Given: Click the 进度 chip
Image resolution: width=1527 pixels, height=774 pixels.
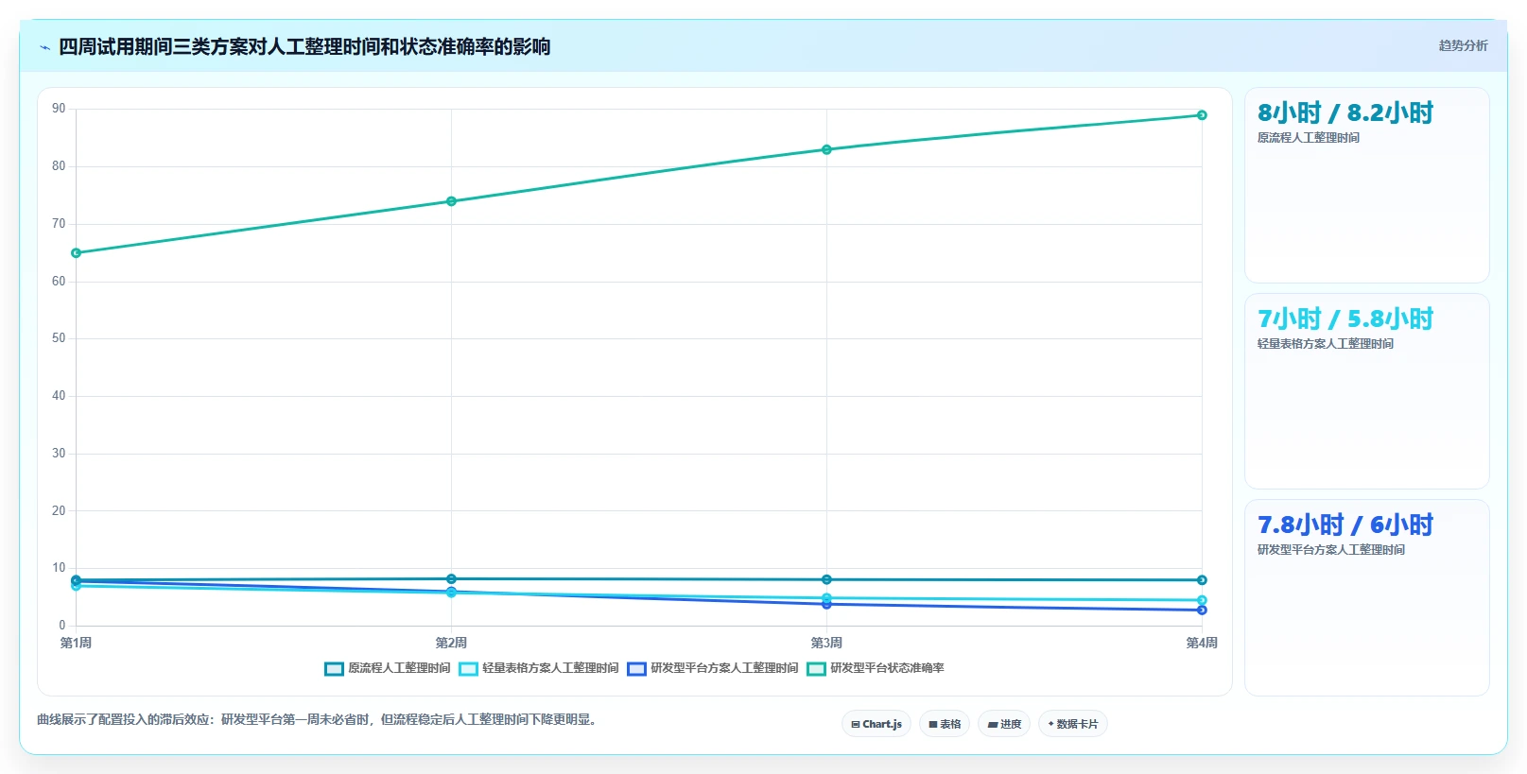Looking at the screenshot, I should (x=1004, y=724).
